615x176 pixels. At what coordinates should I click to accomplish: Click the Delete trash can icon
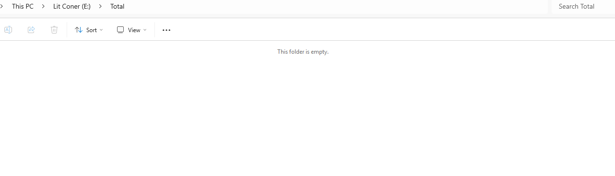(54, 30)
